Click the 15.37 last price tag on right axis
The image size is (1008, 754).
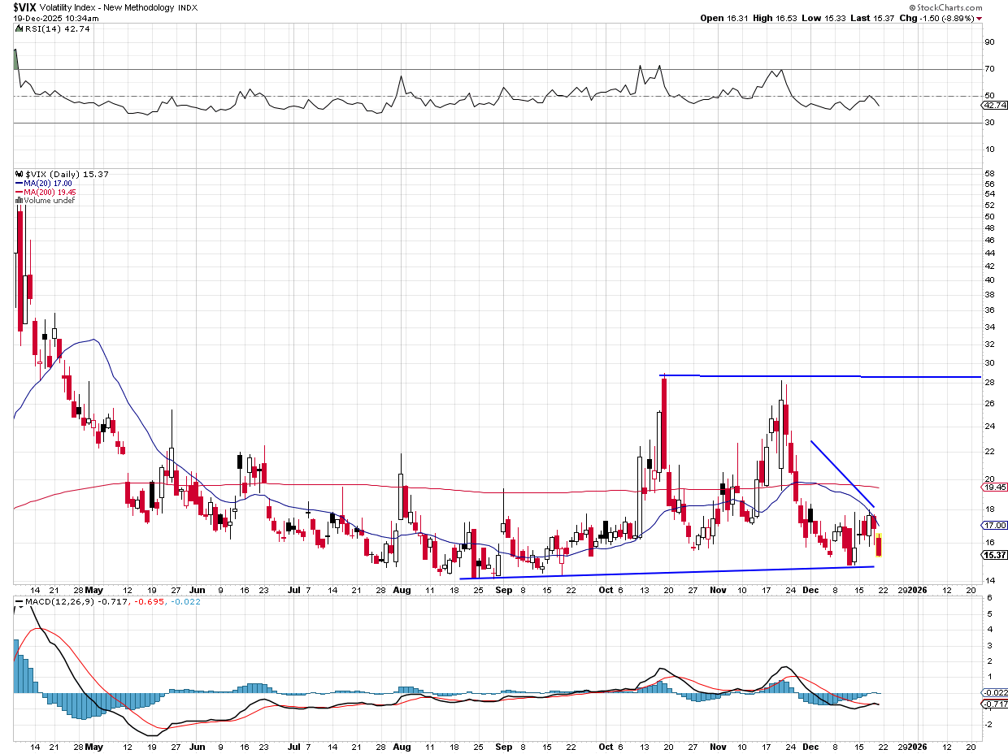coord(994,555)
